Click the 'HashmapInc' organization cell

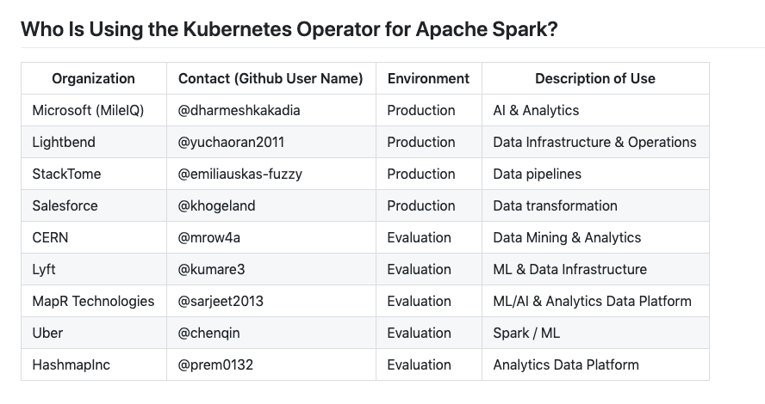point(94,364)
